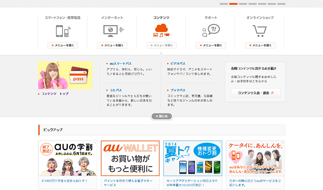
Task: Open the ケータイに、あんしんを banner
Action: 256,158
